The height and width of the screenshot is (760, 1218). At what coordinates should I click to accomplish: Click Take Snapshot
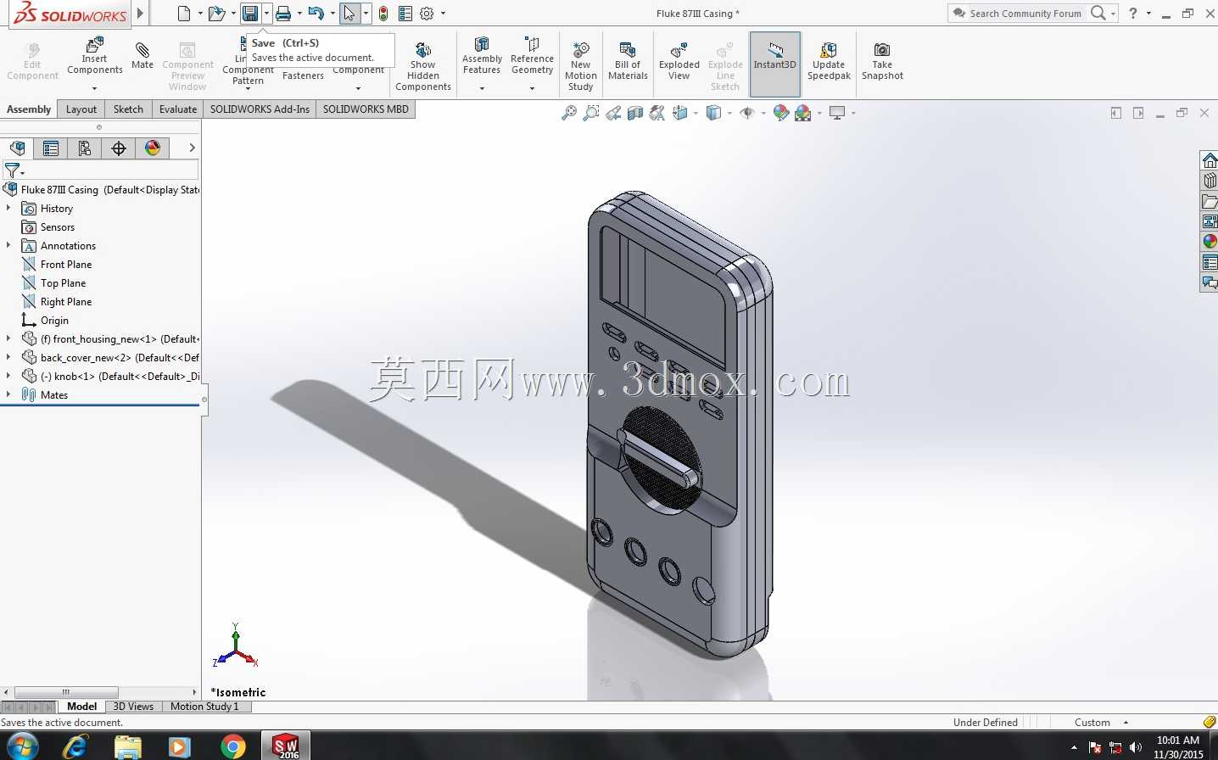point(882,61)
